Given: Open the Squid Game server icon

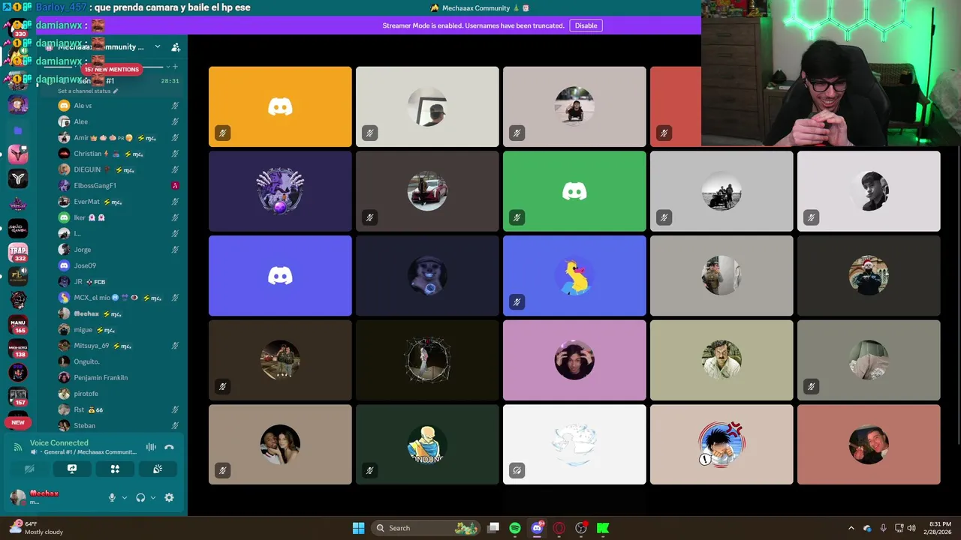Looking at the screenshot, I should (x=18, y=228).
